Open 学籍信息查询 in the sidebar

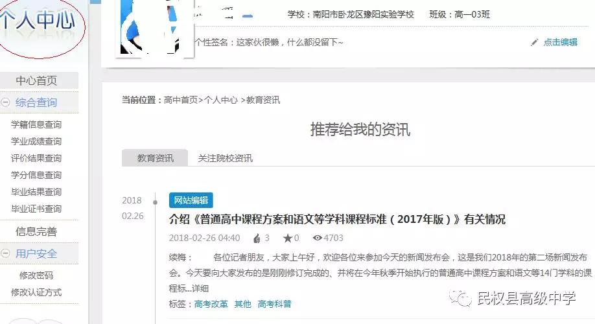pyautogui.click(x=36, y=124)
